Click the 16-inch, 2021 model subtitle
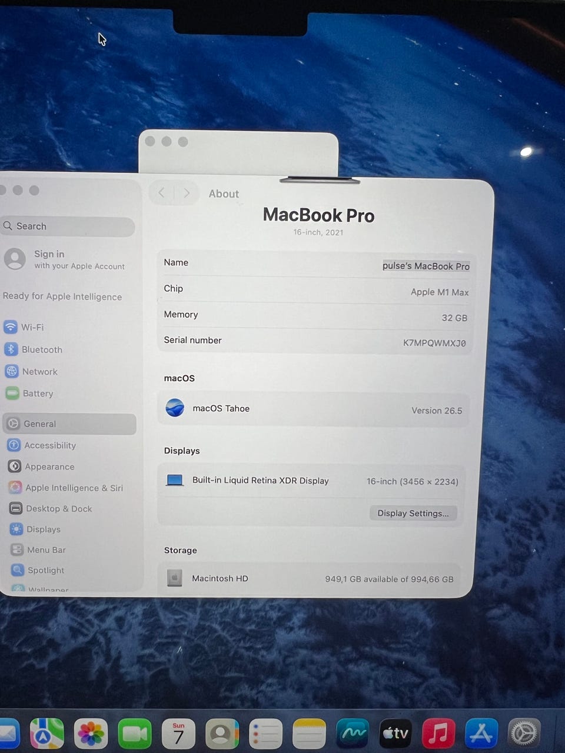The height and width of the screenshot is (753, 565). tap(318, 232)
